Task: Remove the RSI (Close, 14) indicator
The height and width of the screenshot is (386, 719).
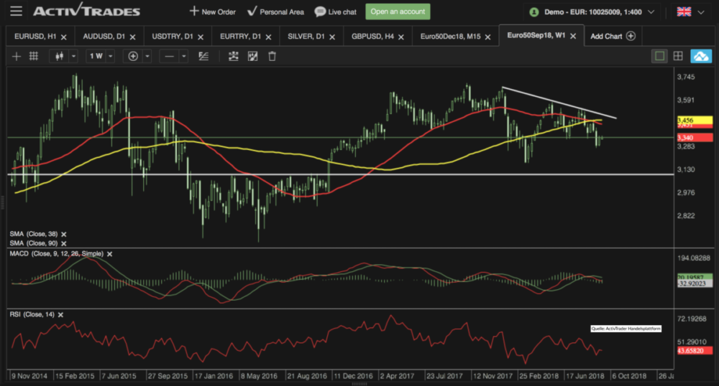Action: point(60,315)
